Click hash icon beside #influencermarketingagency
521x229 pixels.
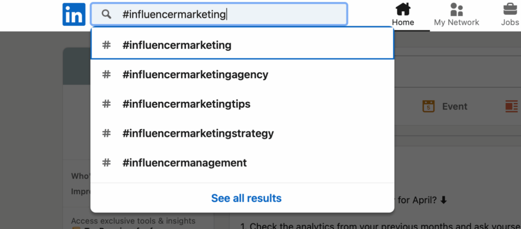[x=106, y=74]
